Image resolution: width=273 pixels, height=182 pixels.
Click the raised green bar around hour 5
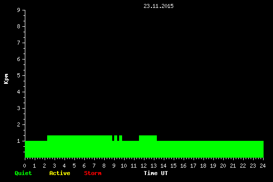(x=79, y=138)
